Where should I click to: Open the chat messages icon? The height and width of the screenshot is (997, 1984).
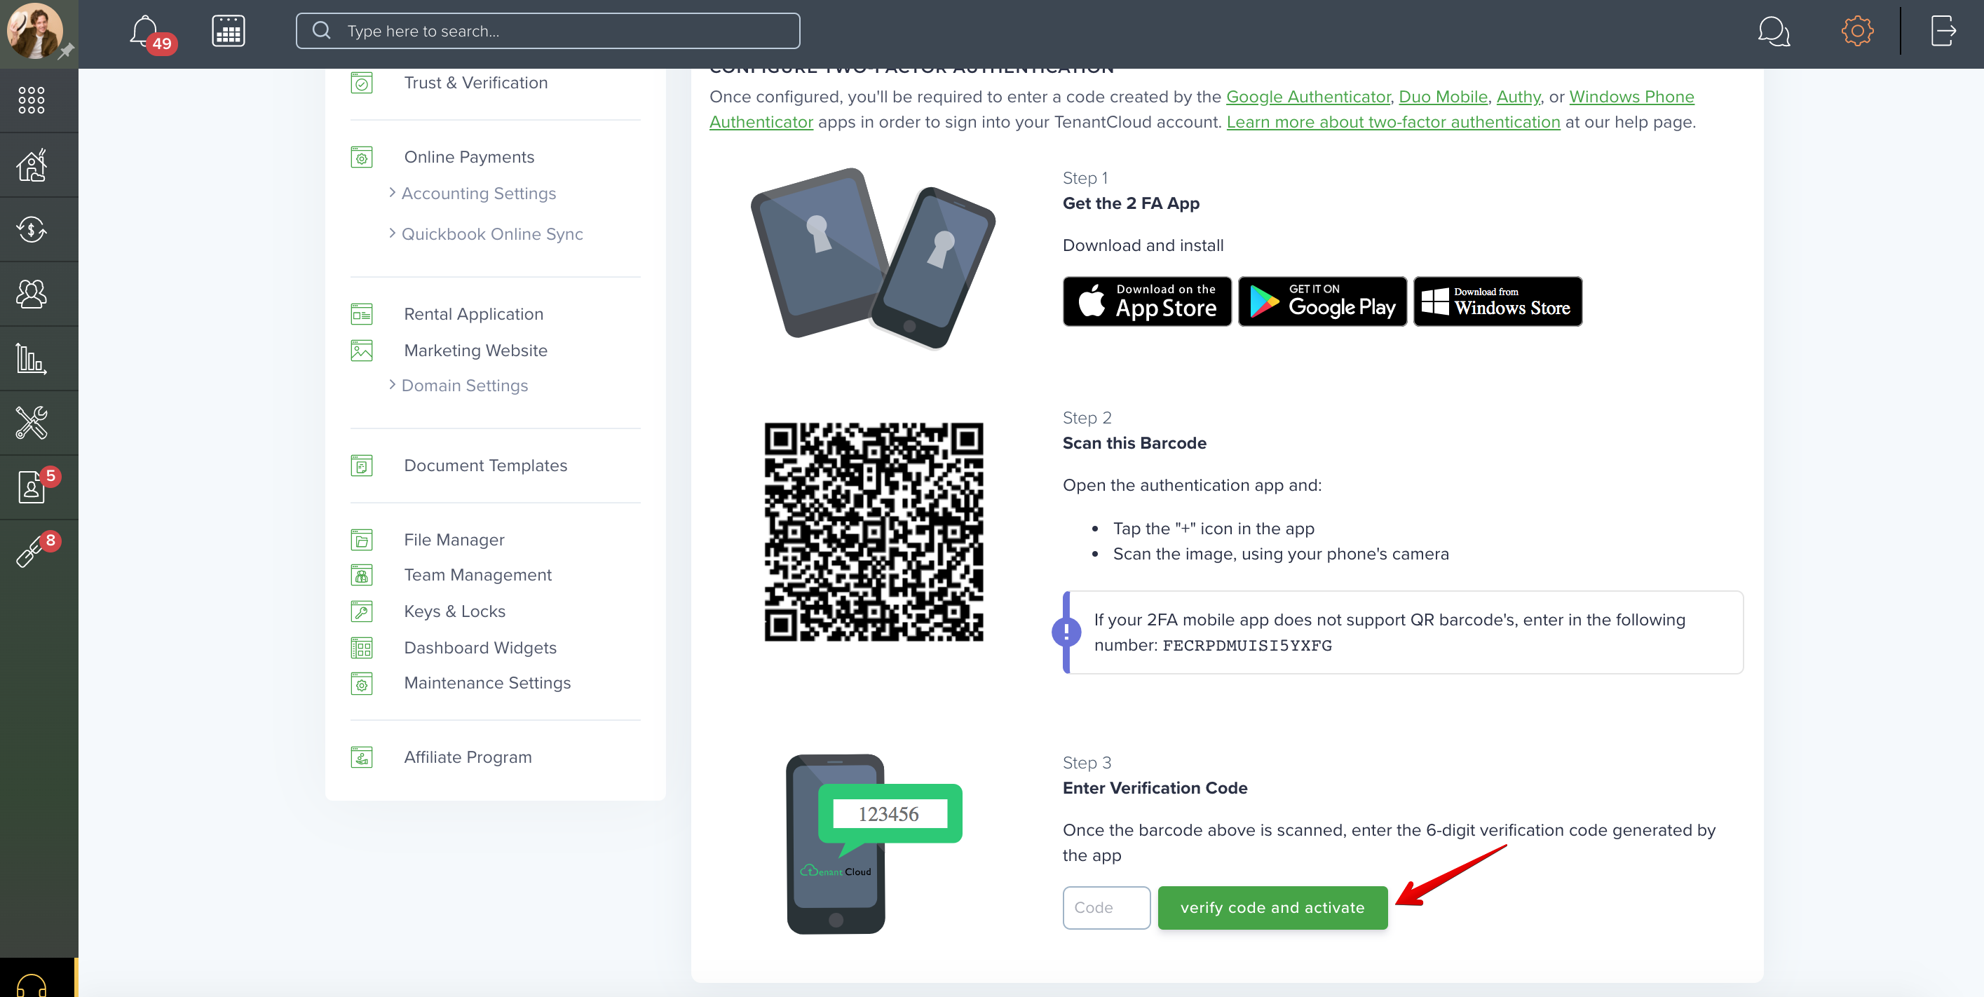click(1773, 32)
